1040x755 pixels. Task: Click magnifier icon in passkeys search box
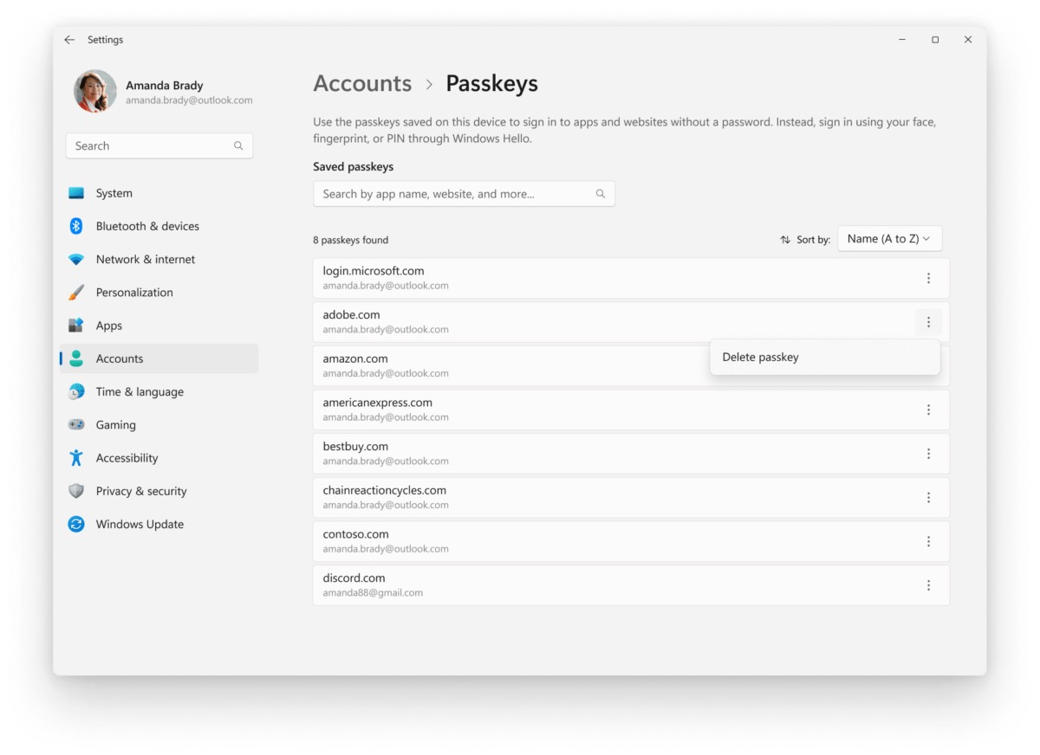(600, 194)
